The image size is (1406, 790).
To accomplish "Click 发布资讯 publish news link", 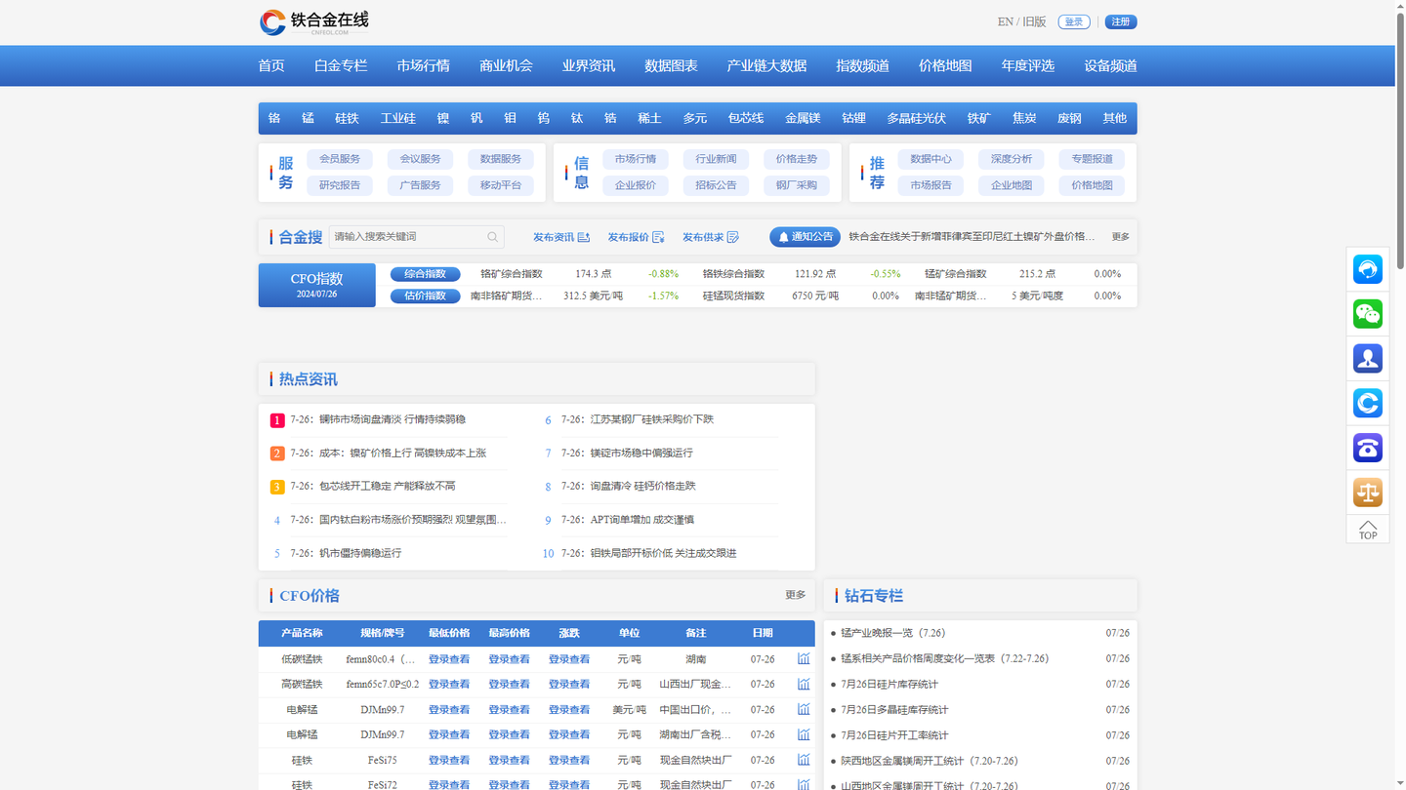I will coord(561,237).
